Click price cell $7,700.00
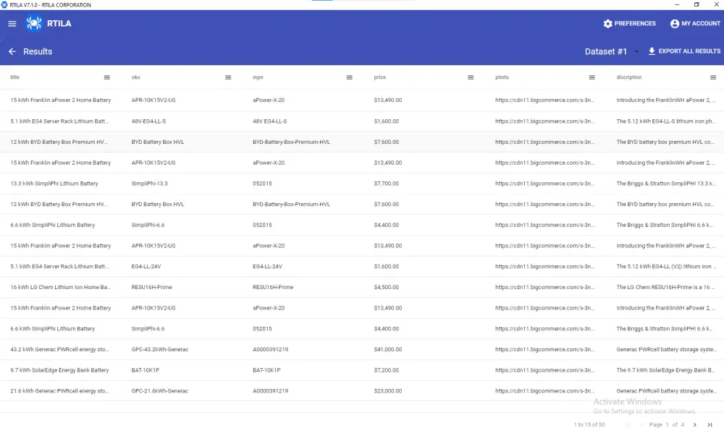 click(x=387, y=184)
